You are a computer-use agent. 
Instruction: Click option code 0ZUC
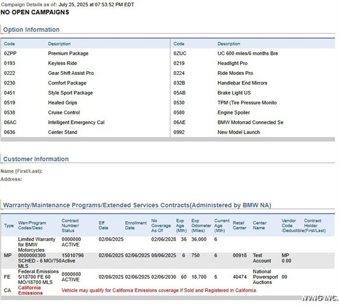point(179,53)
